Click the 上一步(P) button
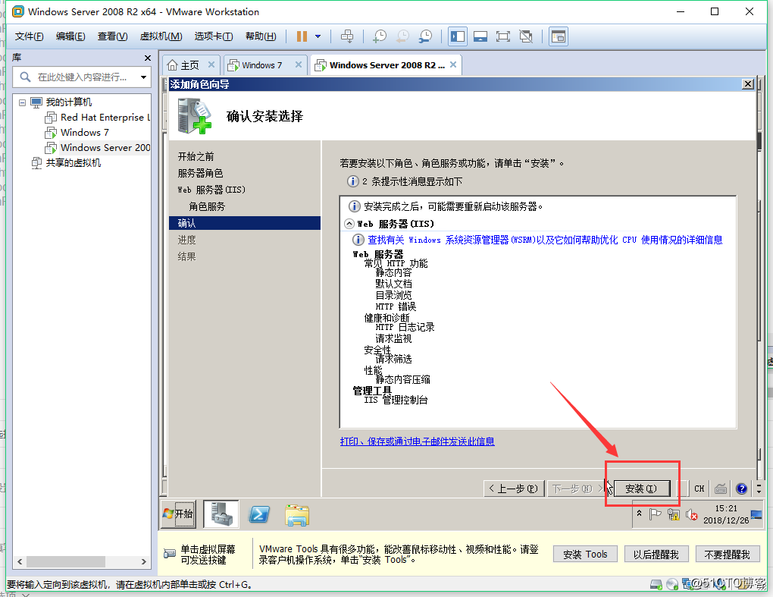This screenshot has height=597, width=773. click(x=514, y=489)
